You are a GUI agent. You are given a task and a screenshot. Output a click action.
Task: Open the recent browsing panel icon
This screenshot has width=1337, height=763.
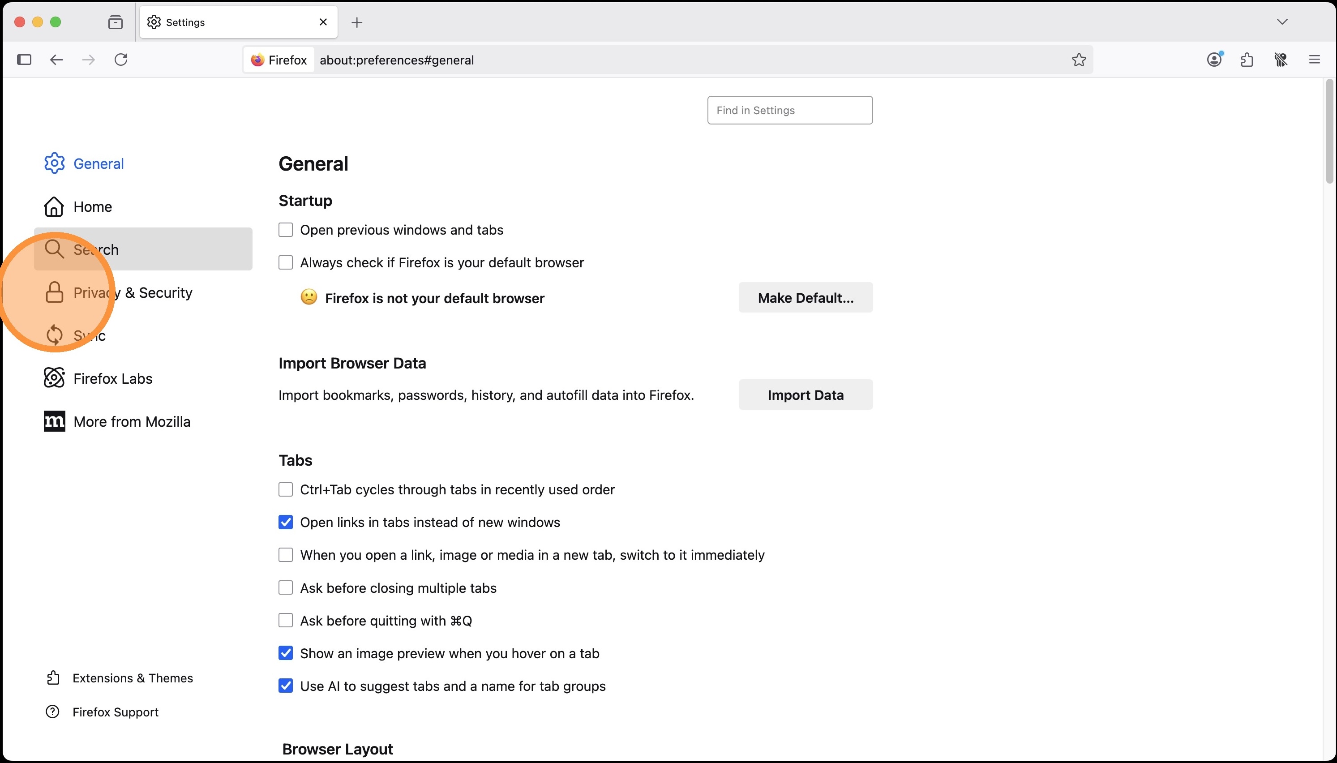[x=115, y=22]
